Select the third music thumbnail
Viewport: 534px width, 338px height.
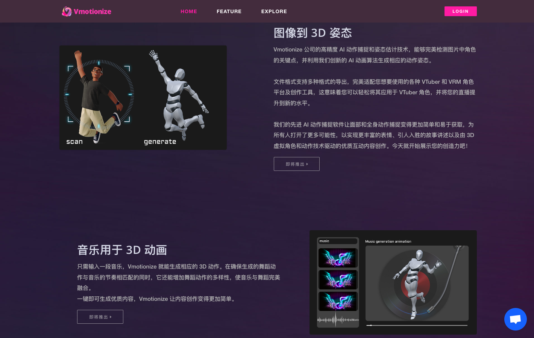(x=338, y=301)
